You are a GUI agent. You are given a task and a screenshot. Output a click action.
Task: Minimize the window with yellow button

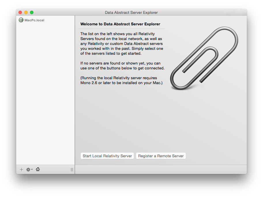click(26, 12)
